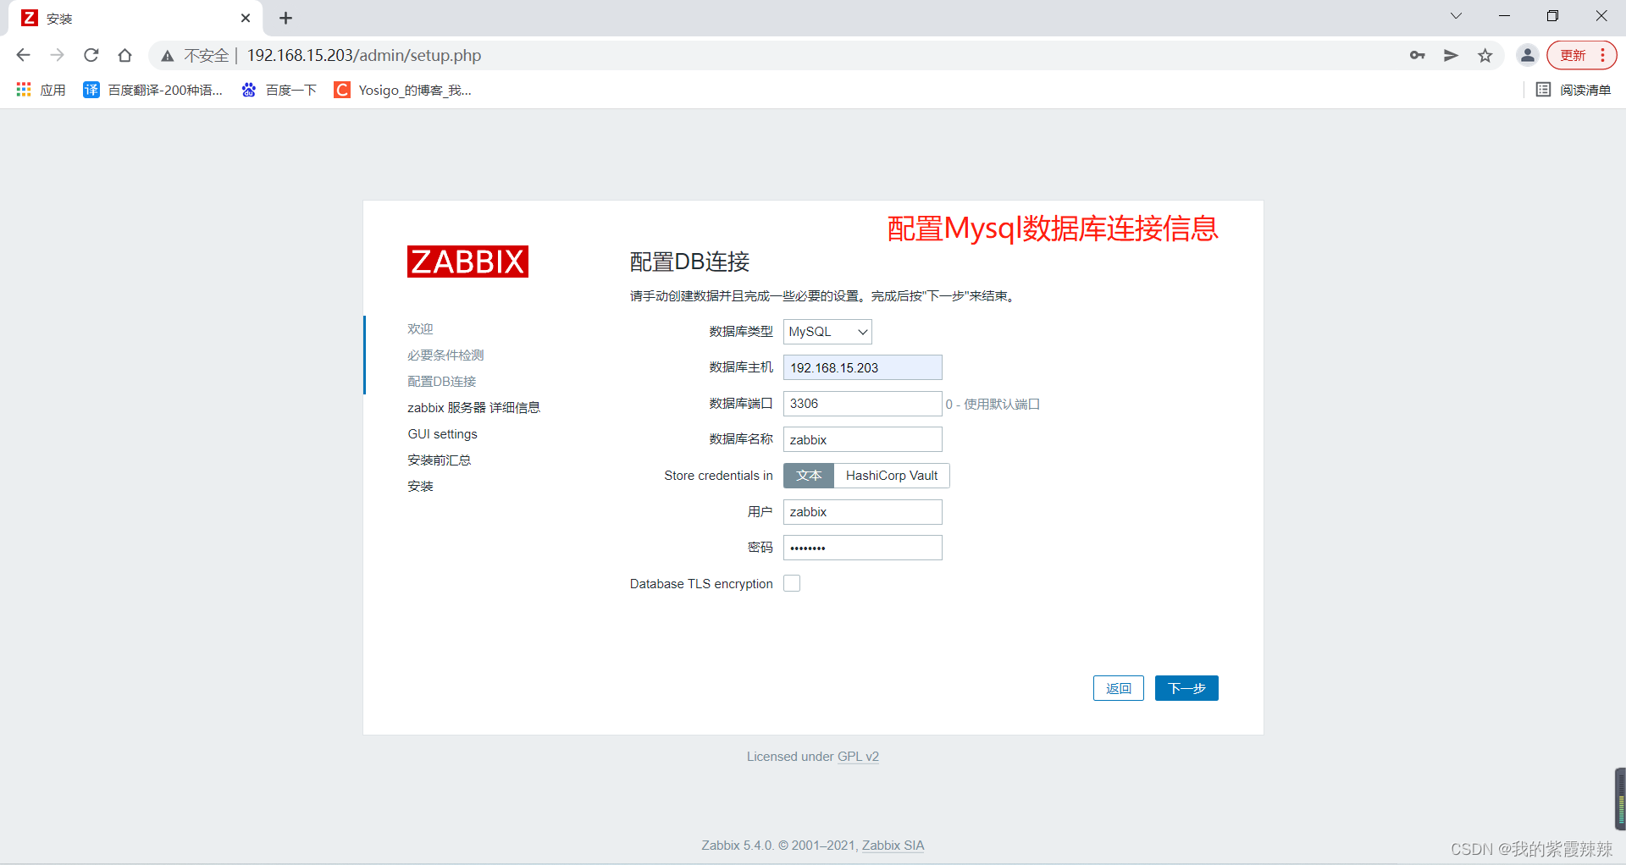The width and height of the screenshot is (1626, 865).
Task: Open the 百度翻译 bookmark
Action: 152,90
